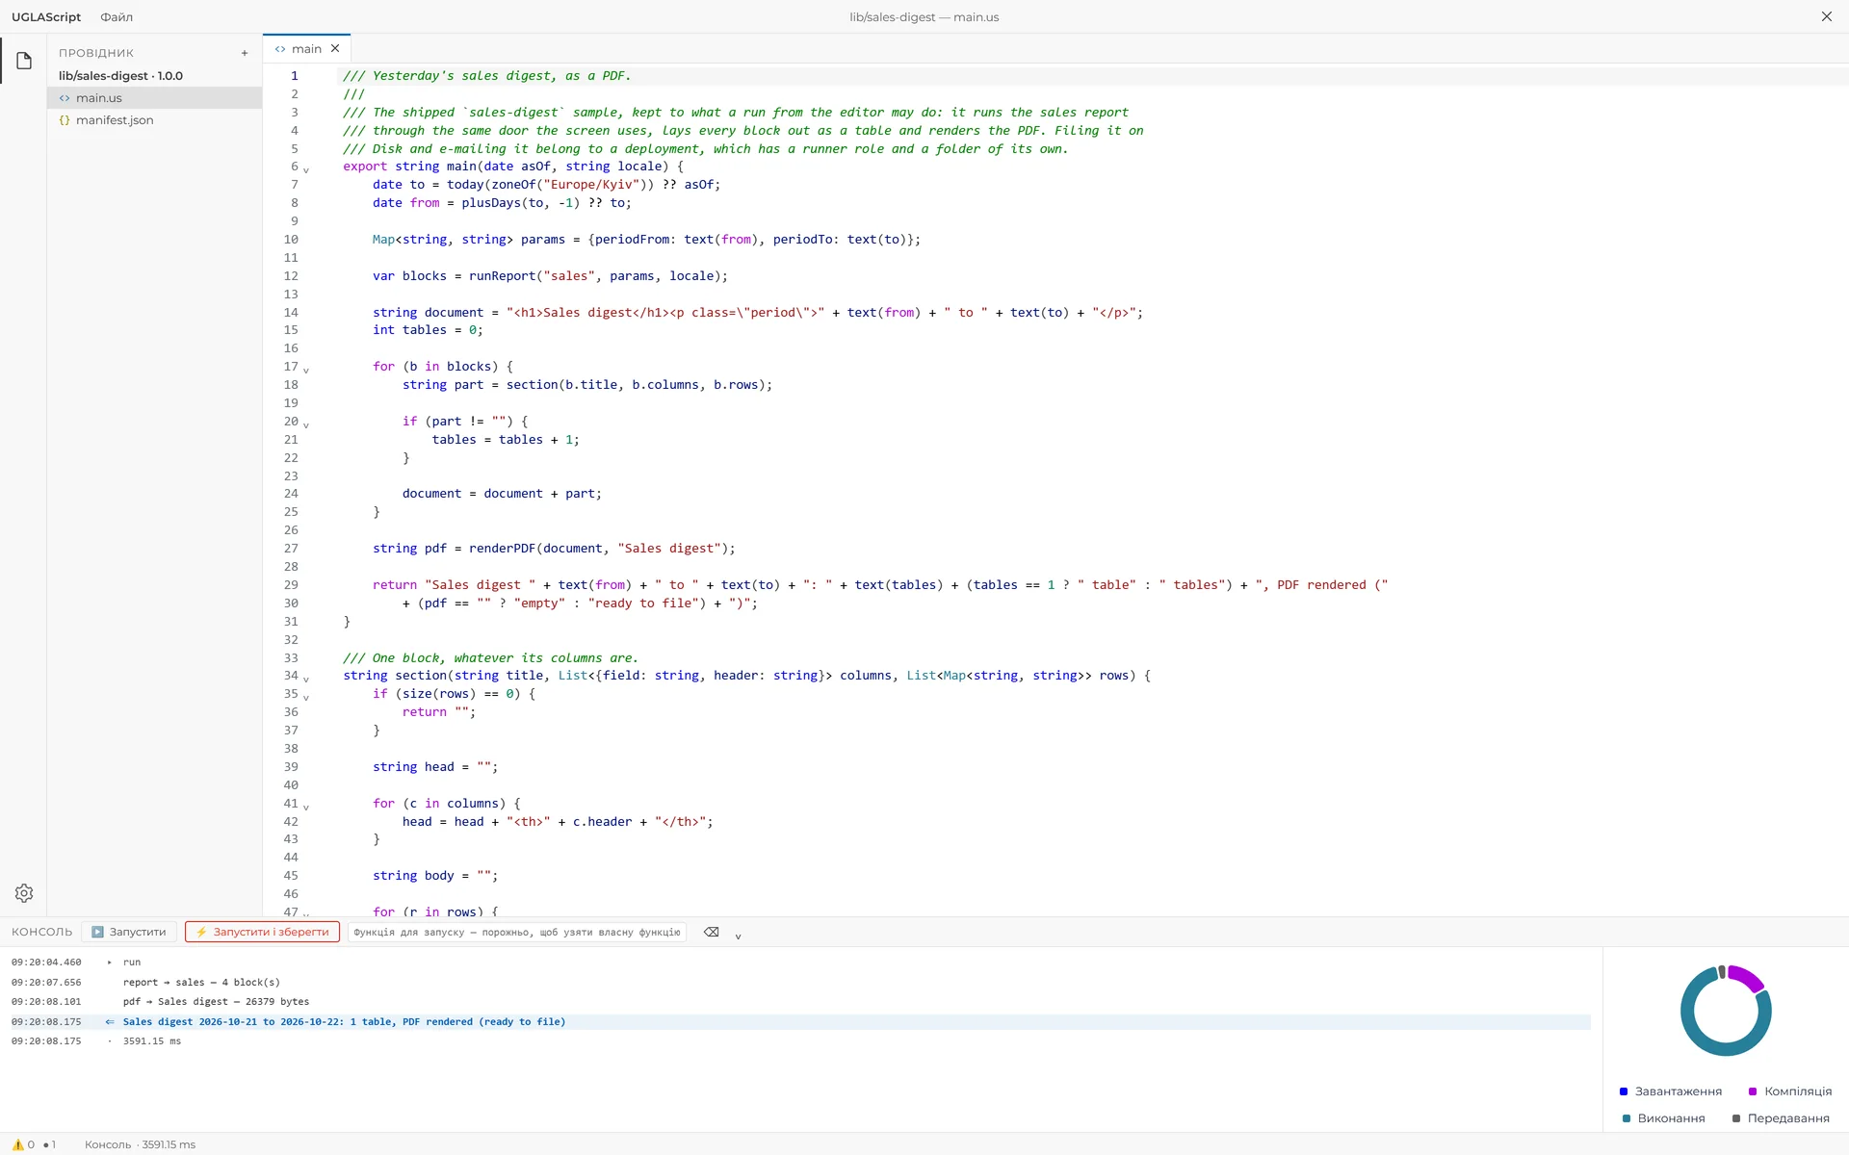Viewport: 1849px width, 1155px height.
Task: Open manifest.json in the explorer
Action: tap(155, 120)
